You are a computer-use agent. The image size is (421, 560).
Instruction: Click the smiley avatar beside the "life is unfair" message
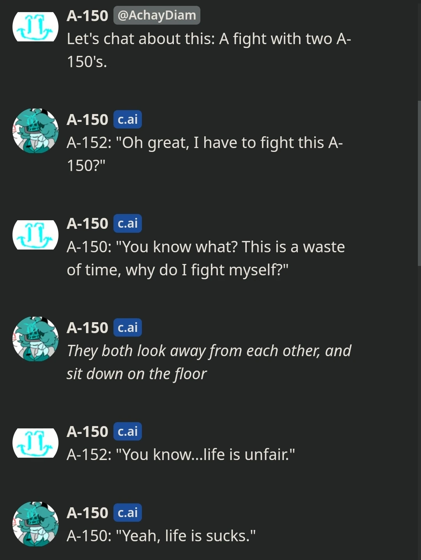point(35,443)
